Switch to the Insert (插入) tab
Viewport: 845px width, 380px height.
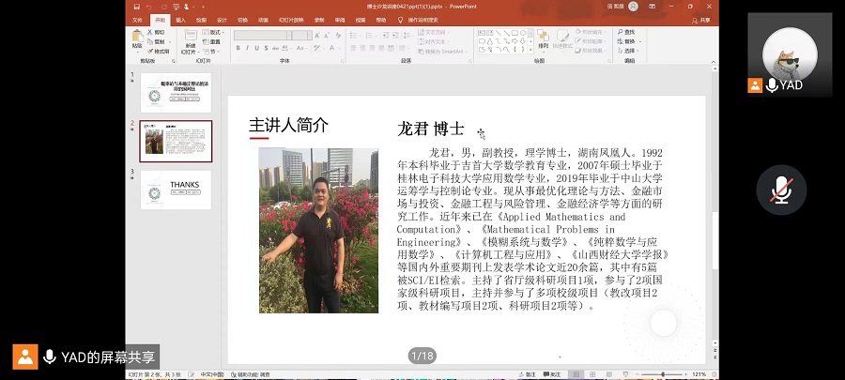(x=180, y=19)
